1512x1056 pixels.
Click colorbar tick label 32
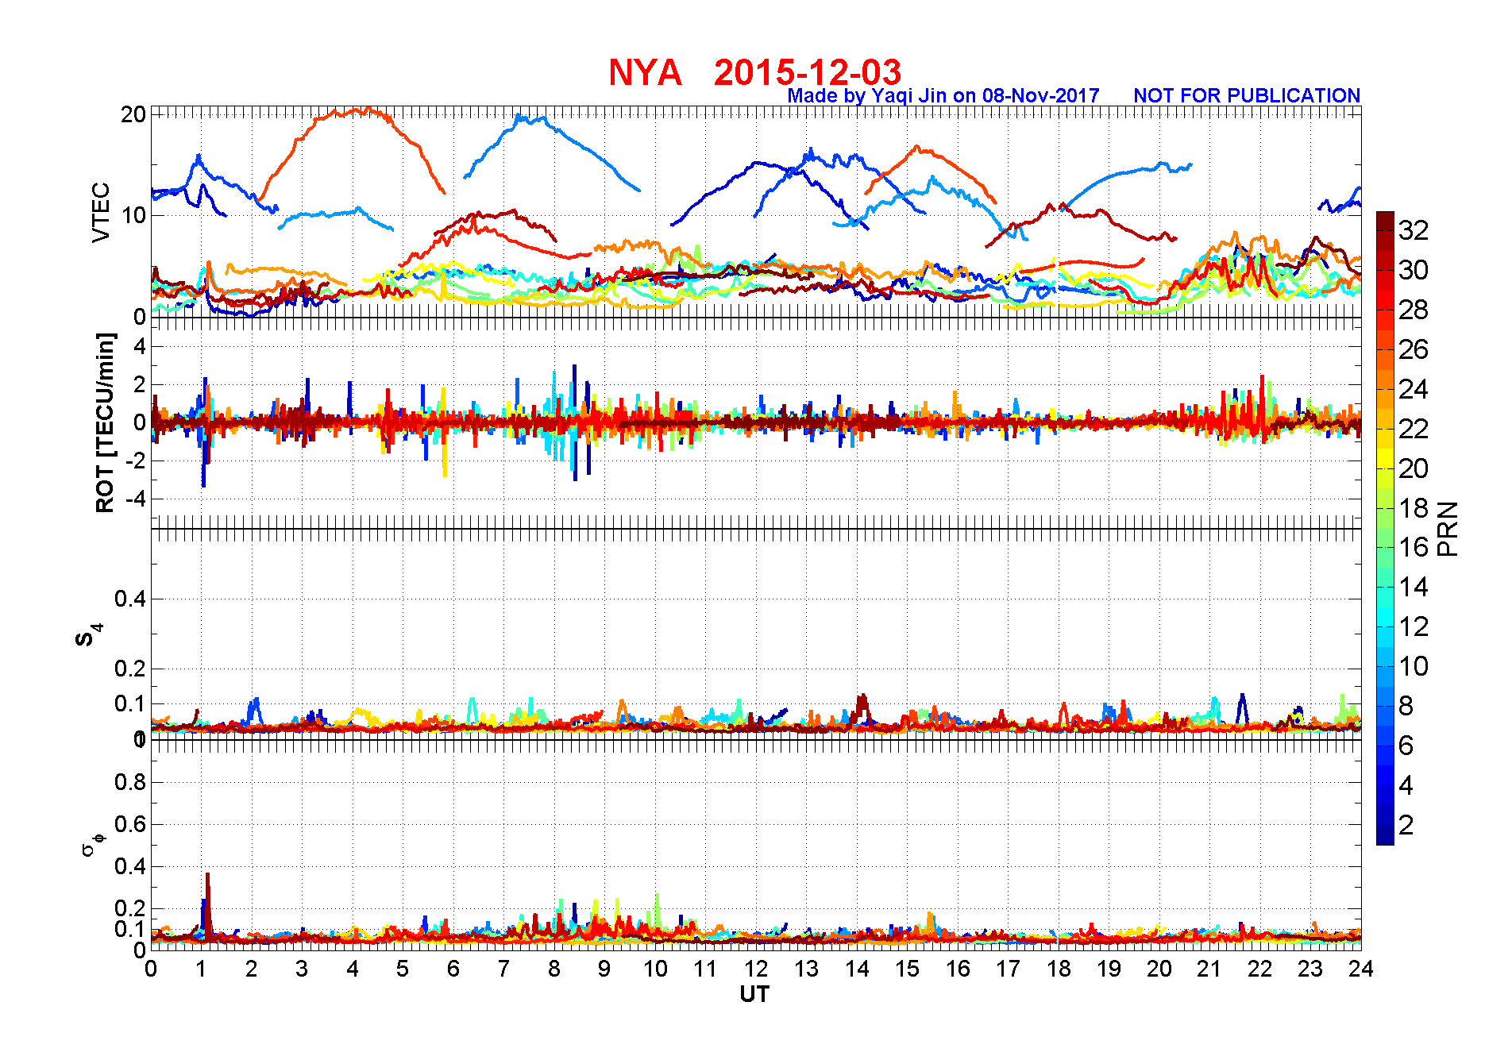point(1414,230)
